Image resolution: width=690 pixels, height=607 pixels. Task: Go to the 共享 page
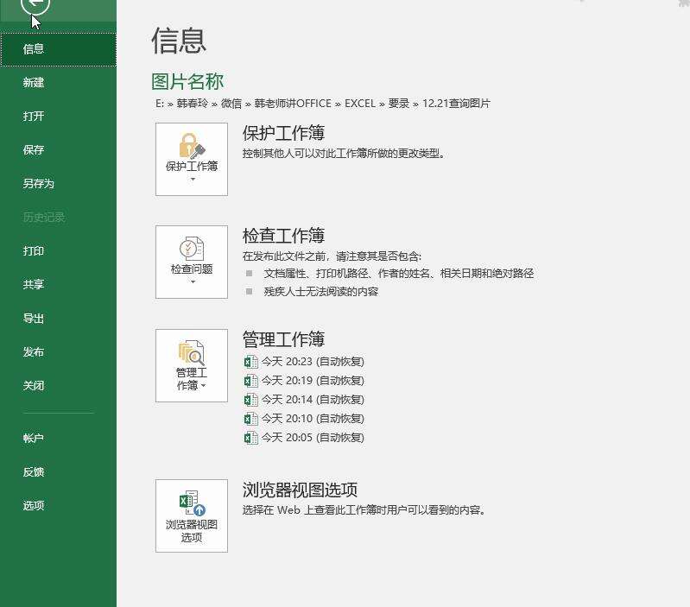point(34,285)
